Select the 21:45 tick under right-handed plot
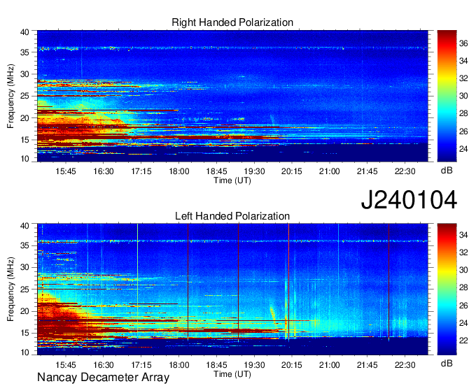 tap(367, 171)
